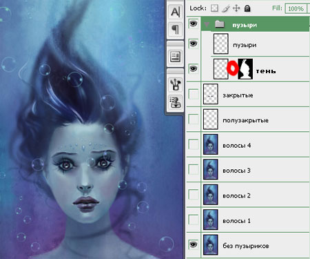Select the волосы 2 layer thumbnail
This screenshot has width=310, height=259.
coord(211,195)
